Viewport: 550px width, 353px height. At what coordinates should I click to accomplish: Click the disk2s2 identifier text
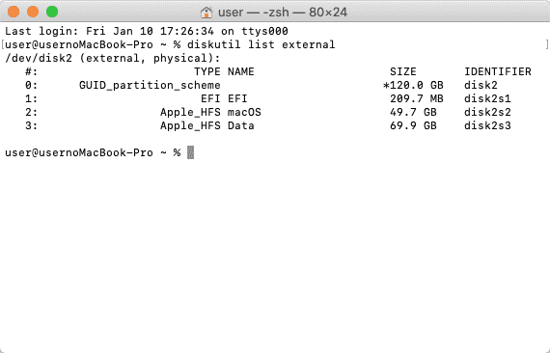tap(487, 112)
